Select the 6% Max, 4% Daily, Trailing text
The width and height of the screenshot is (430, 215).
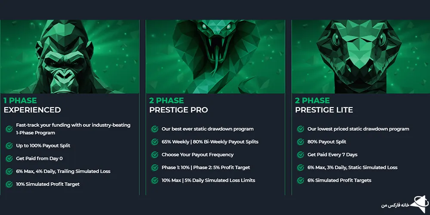[63, 172]
